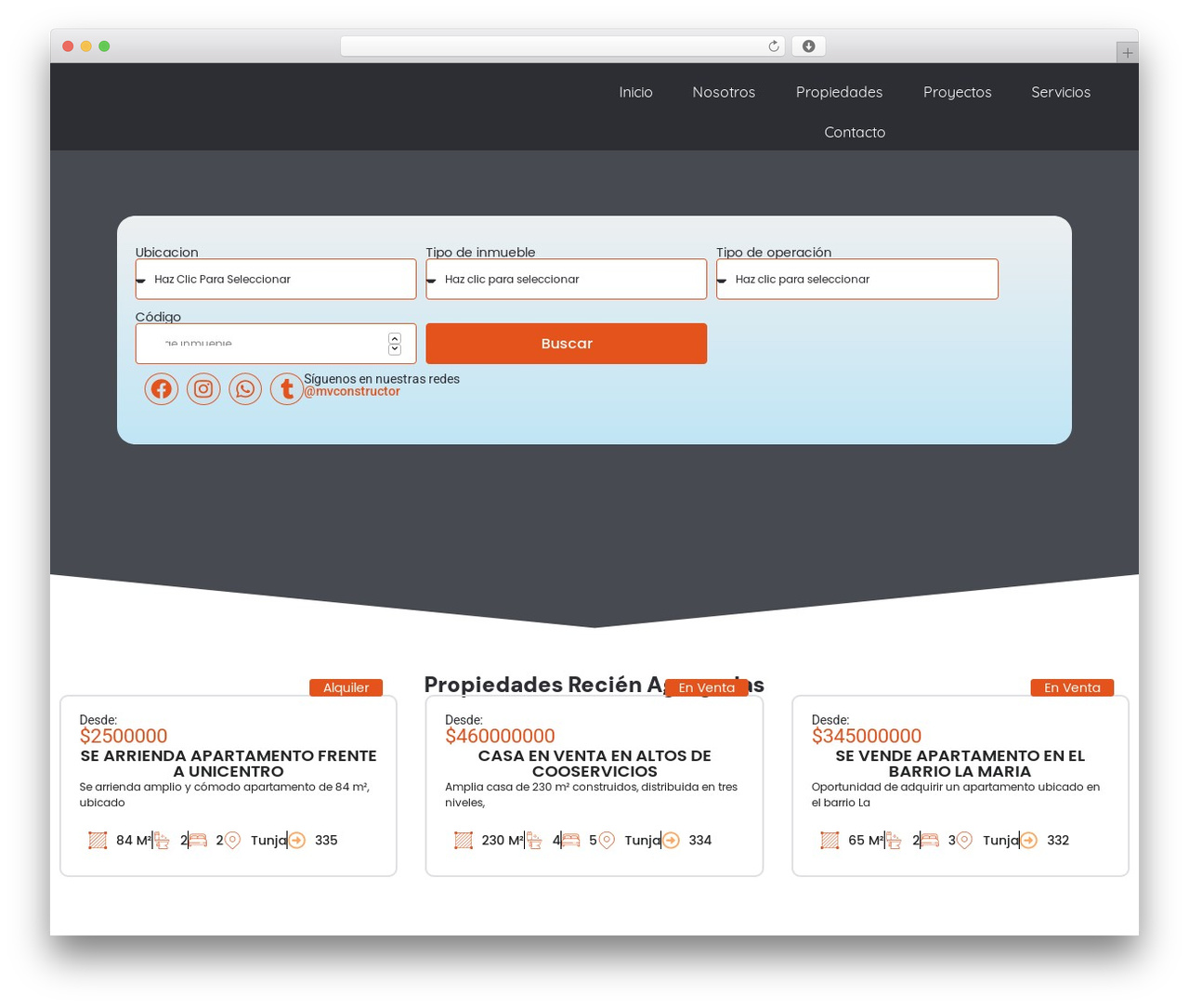Viewport: 1189px width, 1007px height.
Task: Click the browser reload icon
Action: [773, 46]
